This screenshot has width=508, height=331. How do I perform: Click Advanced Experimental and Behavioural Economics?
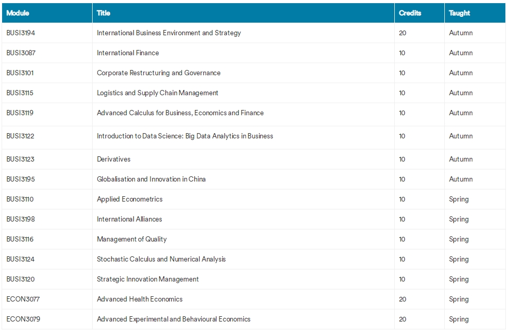[x=173, y=319]
